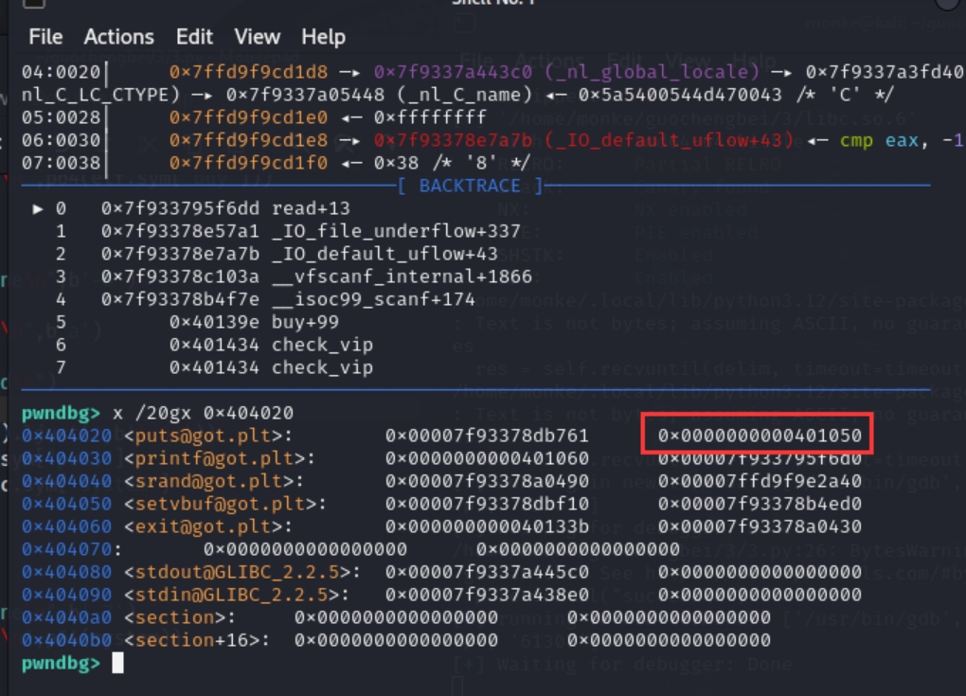Screen dimensions: 966x696
Task: Open the Edit menu
Action: pos(194,37)
